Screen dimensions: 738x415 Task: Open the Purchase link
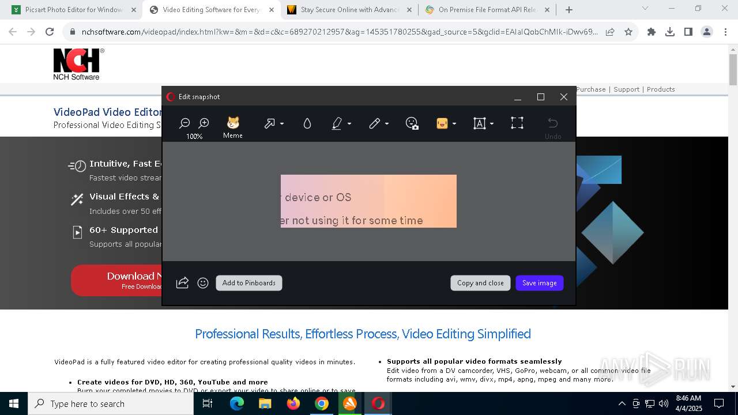(591, 89)
